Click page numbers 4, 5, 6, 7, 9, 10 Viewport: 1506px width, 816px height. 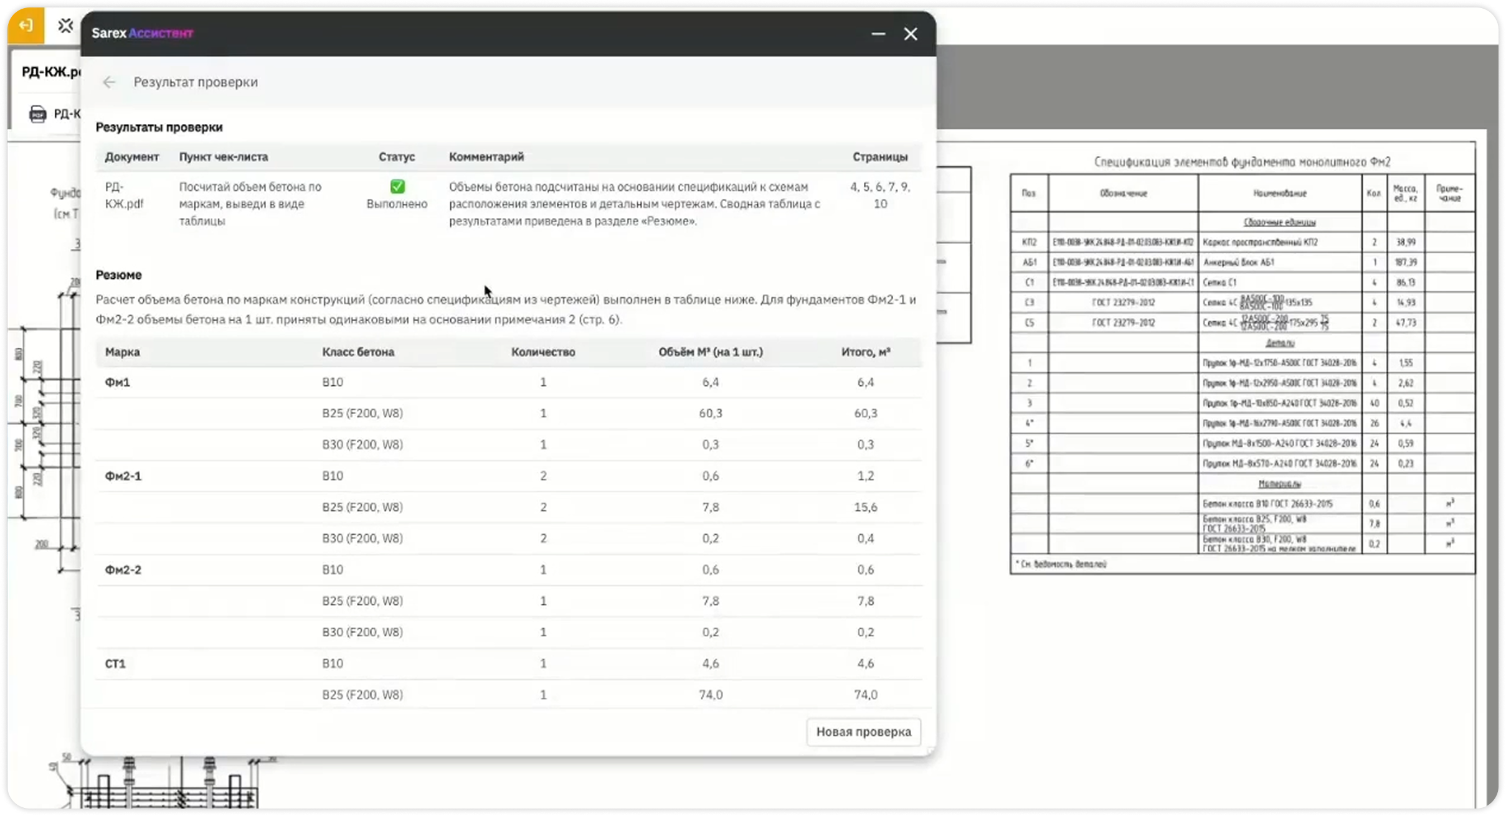(x=880, y=195)
